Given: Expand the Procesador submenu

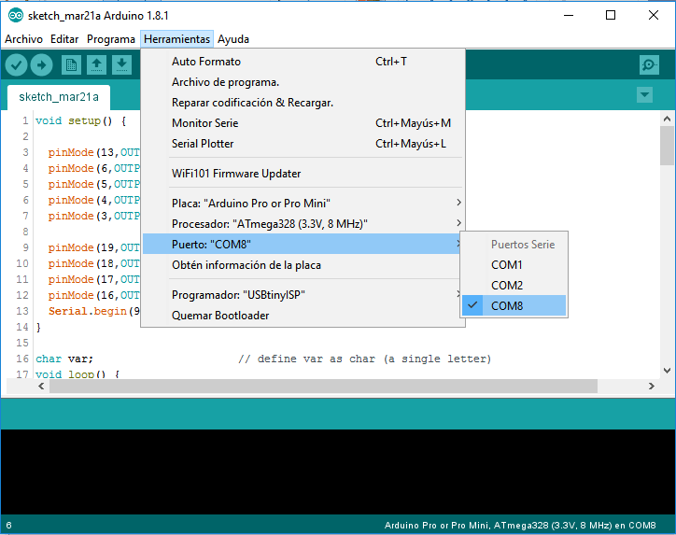Looking at the screenshot, I should pos(303,224).
